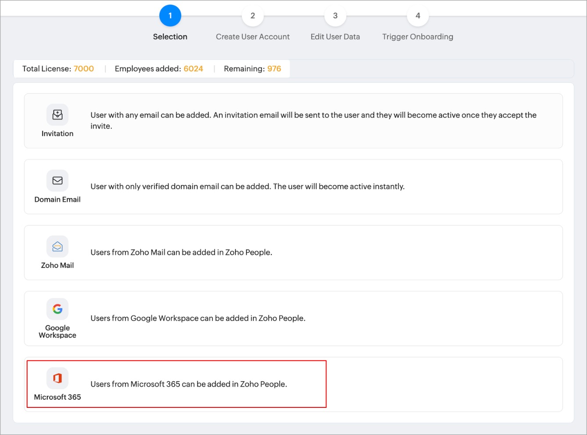Open the Edit User Data step label

(335, 37)
